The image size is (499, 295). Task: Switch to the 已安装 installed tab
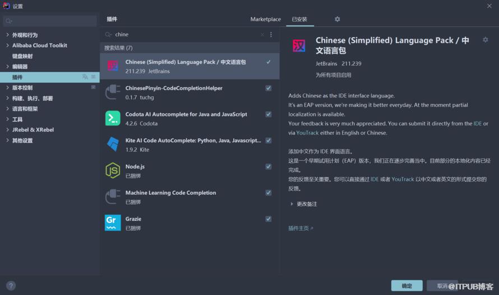(299, 19)
